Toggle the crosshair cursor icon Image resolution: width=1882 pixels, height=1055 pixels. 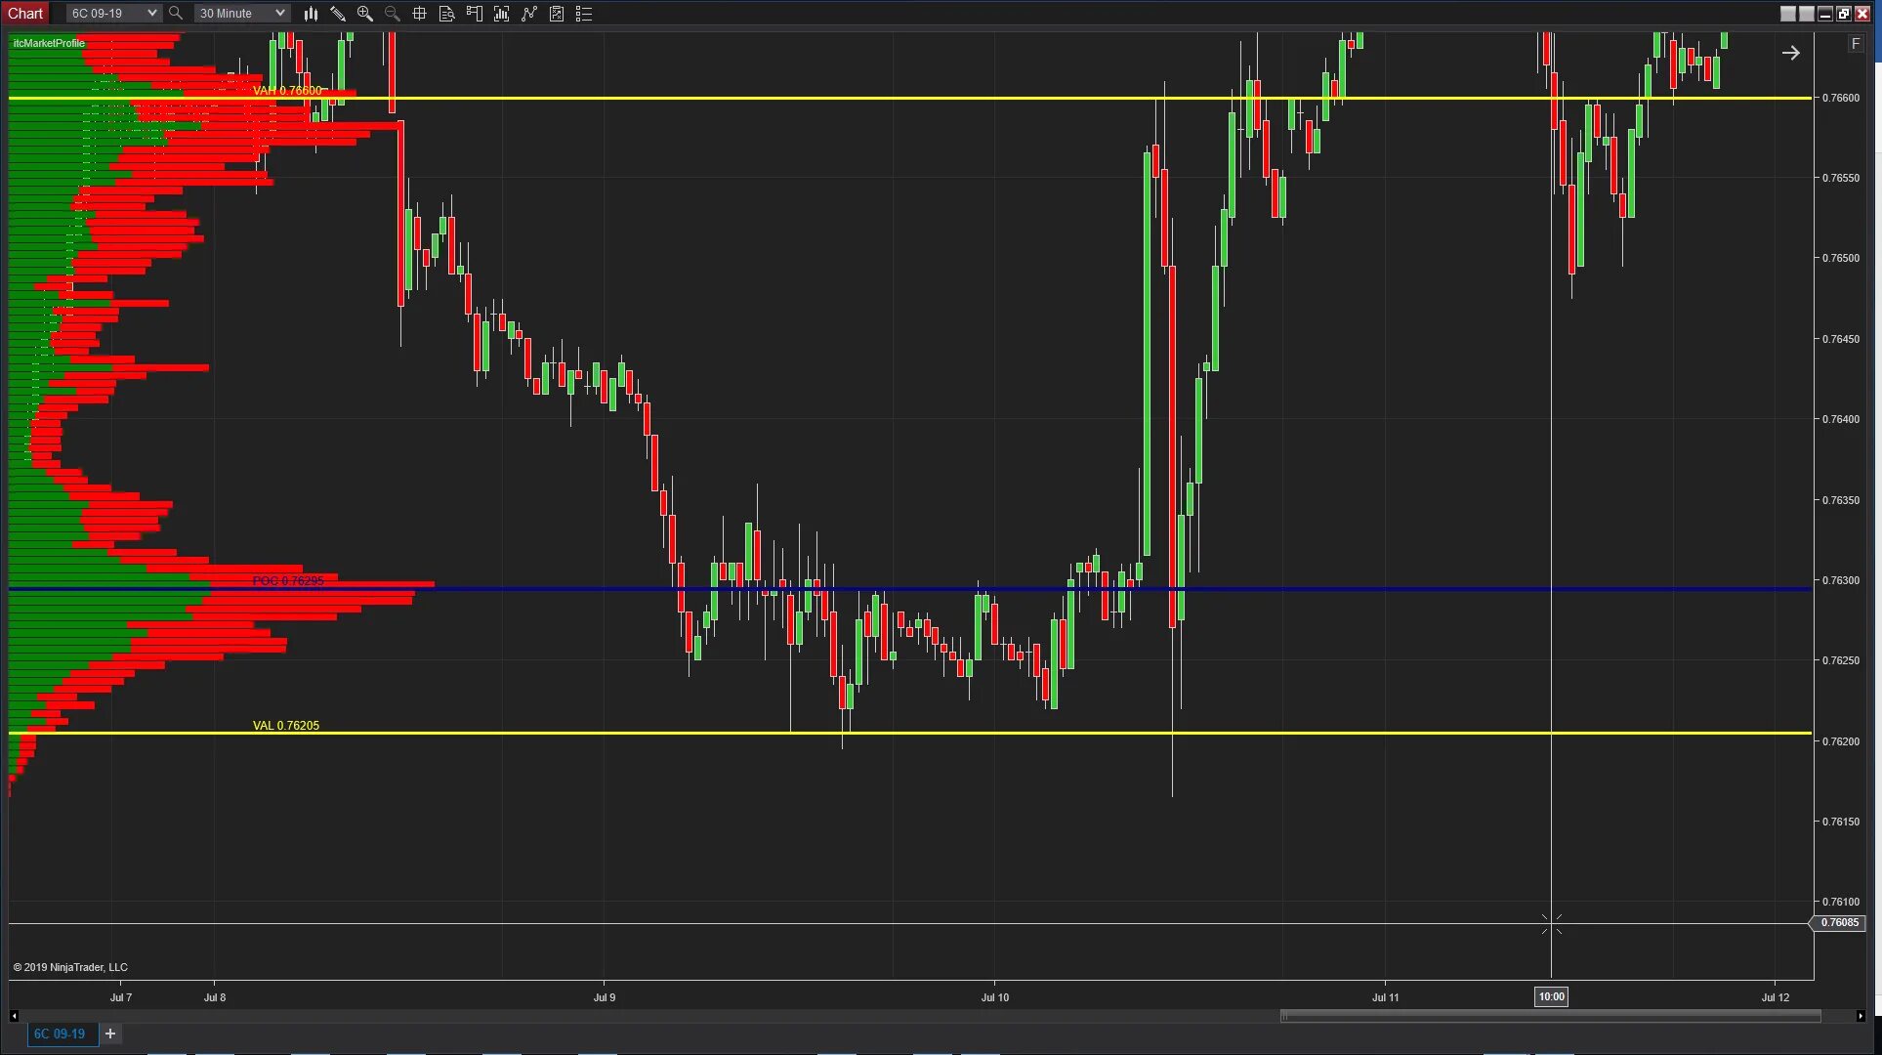pyautogui.click(x=419, y=14)
